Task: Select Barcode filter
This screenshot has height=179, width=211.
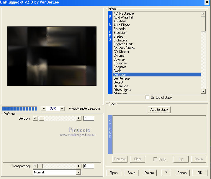Action: 157,29
